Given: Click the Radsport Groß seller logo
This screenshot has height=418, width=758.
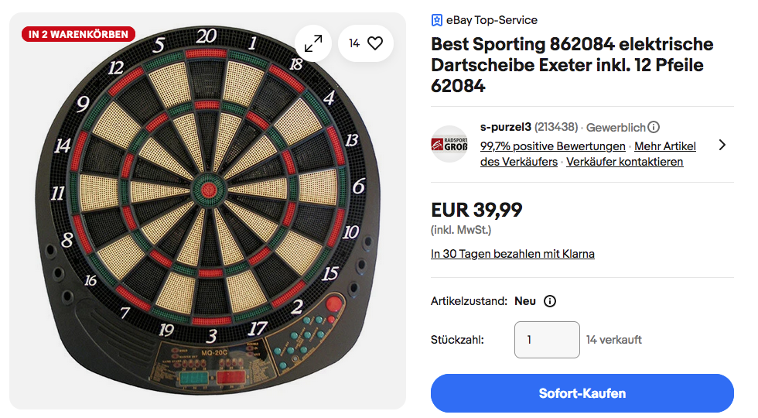Looking at the screenshot, I should click(449, 144).
